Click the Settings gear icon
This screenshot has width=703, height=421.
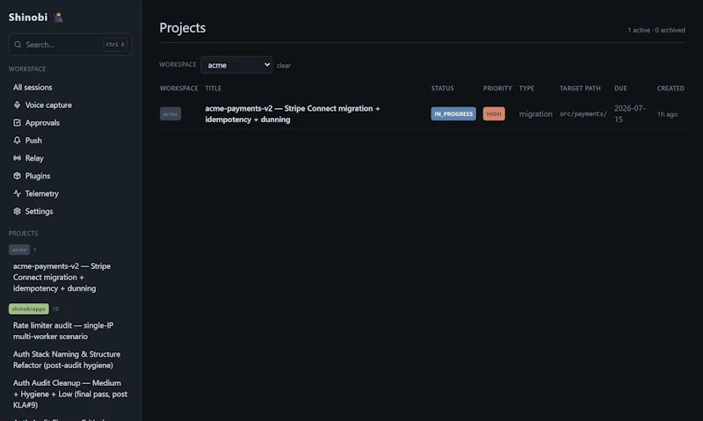[x=17, y=211]
